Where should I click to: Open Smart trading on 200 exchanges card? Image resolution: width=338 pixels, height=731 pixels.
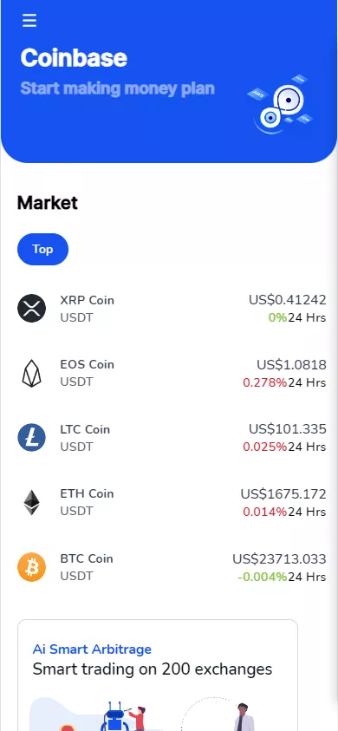[x=158, y=675]
